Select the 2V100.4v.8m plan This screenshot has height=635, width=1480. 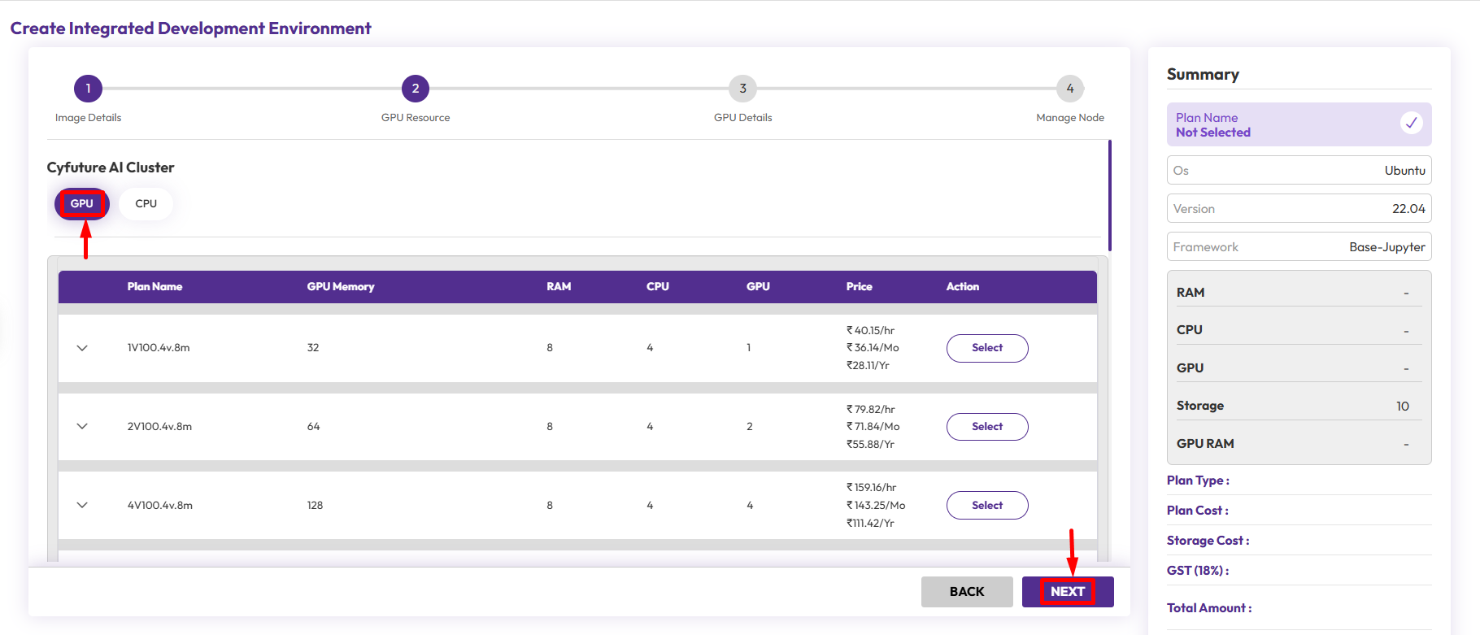click(x=986, y=427)
